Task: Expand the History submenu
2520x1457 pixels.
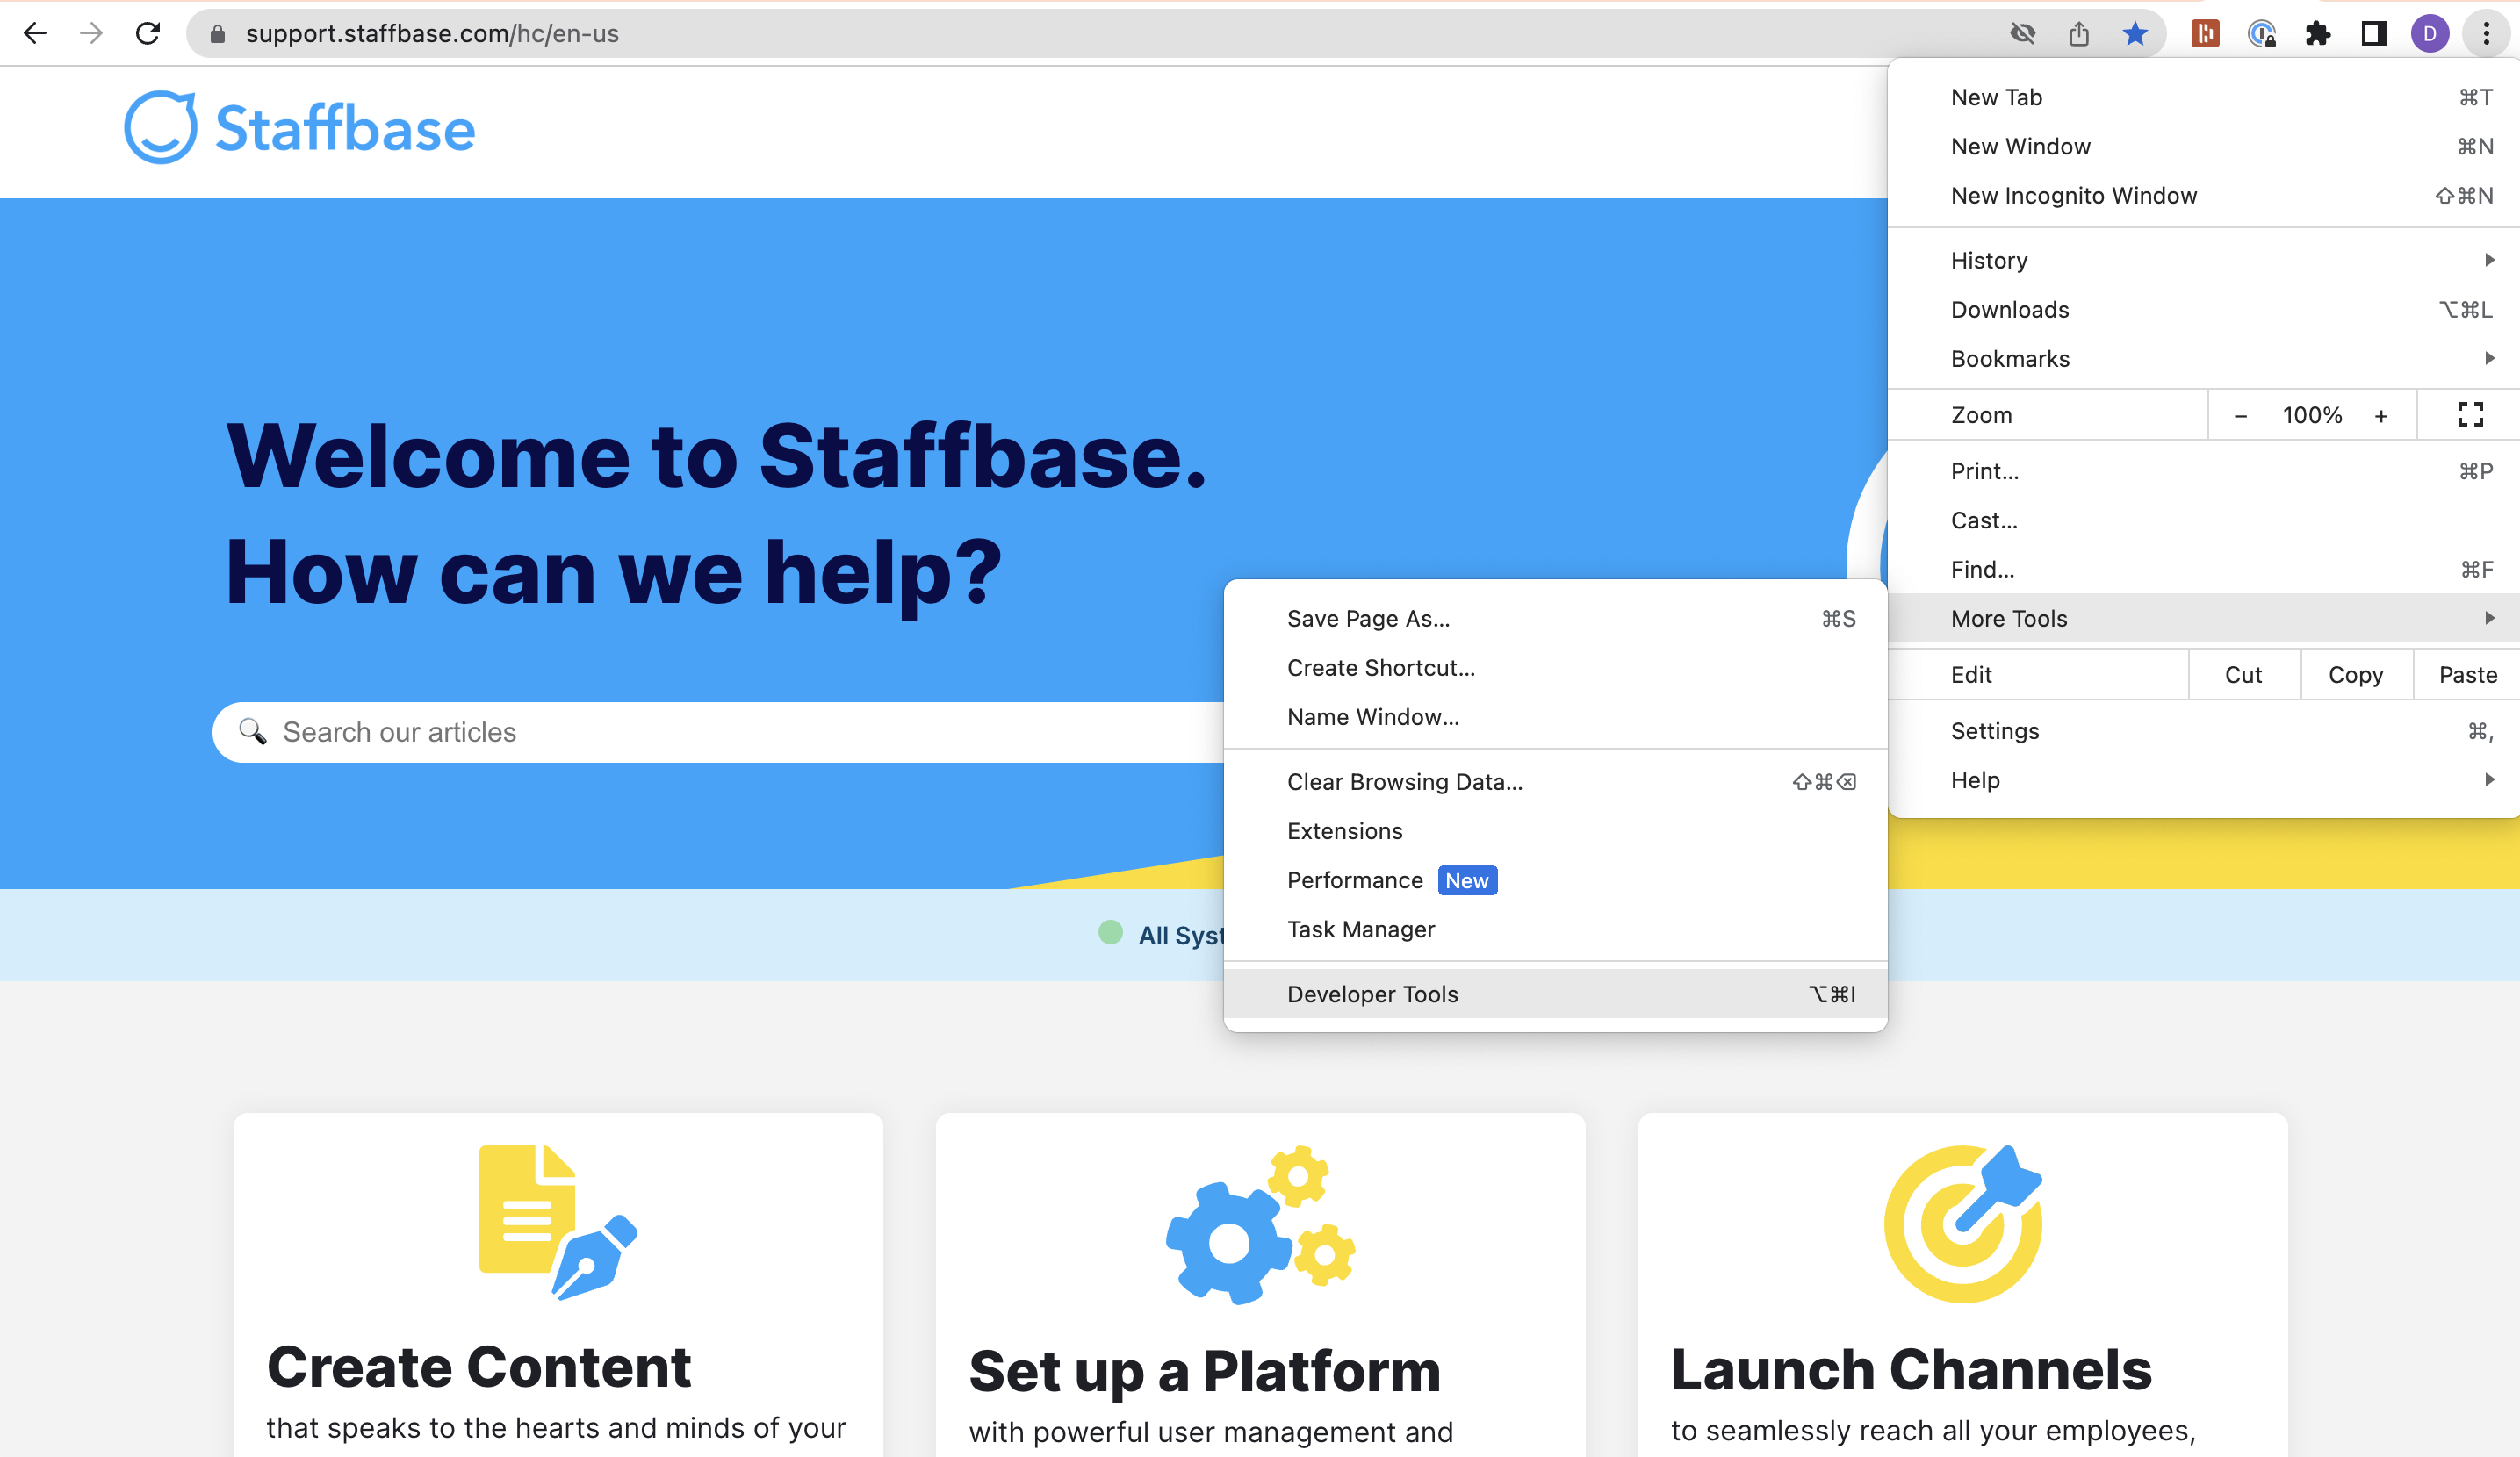Action: (2203, 260)
